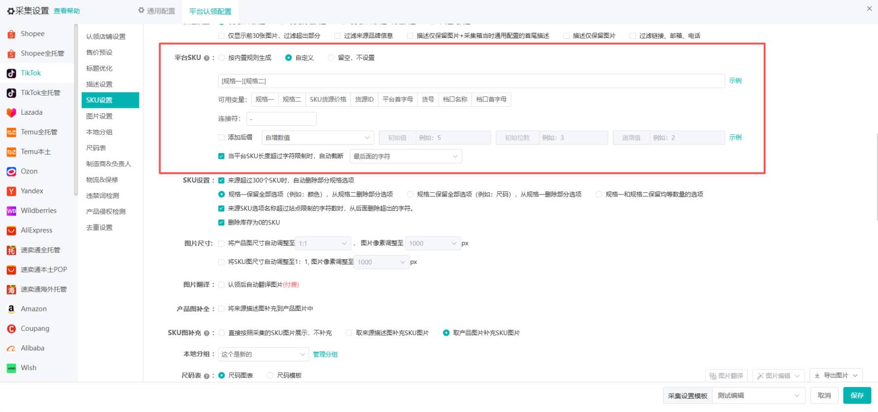
Task: Enable the 添加后缀 checkbox
Action: [221, 137]
